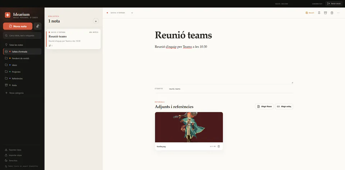Click the note preview text on Reunió teams card
This screenshot has width=345, height=170.
click(64, 41)
